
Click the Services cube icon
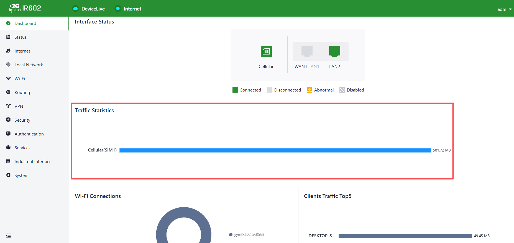(x=8, y=148)
